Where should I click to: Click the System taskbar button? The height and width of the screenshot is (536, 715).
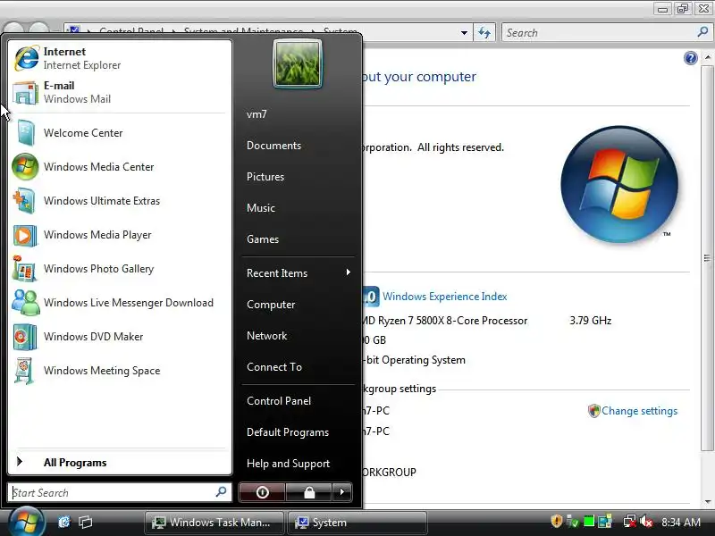(x=357, y=523)
